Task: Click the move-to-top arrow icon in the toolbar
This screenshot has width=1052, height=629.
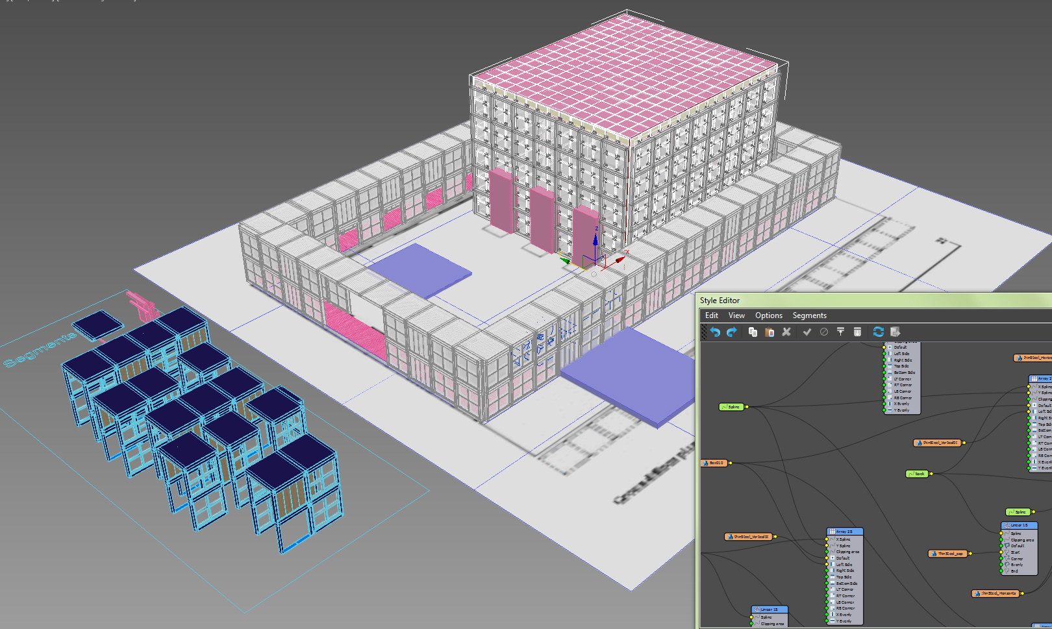Action: pos(841,332)
